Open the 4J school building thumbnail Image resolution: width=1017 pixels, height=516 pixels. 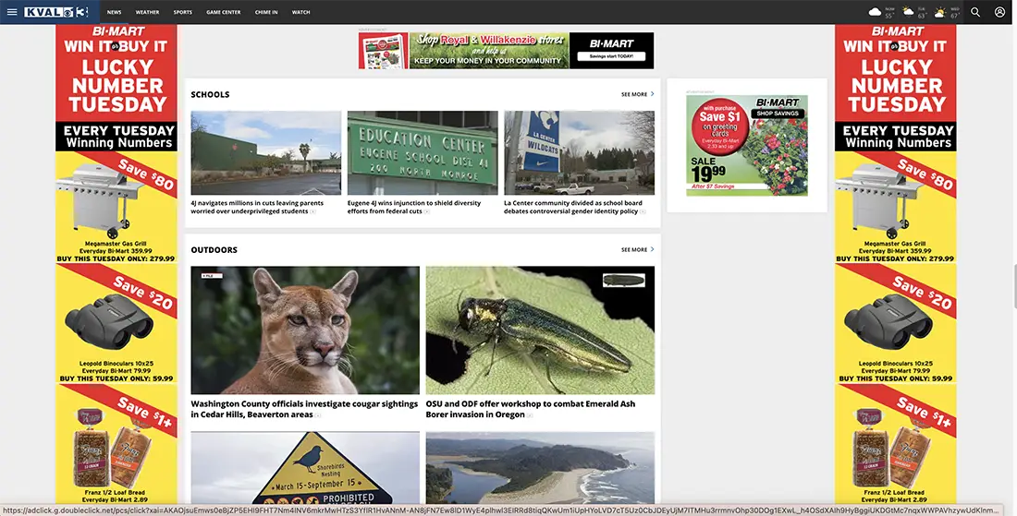point(266,153)
